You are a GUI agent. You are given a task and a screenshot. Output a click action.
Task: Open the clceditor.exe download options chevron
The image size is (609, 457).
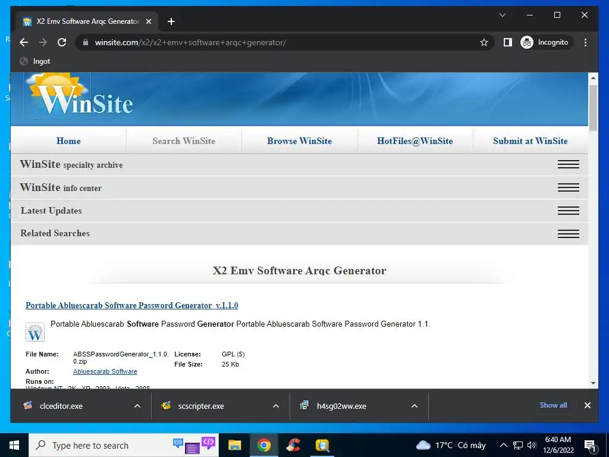pyautogui.click(x=137, y=406)
